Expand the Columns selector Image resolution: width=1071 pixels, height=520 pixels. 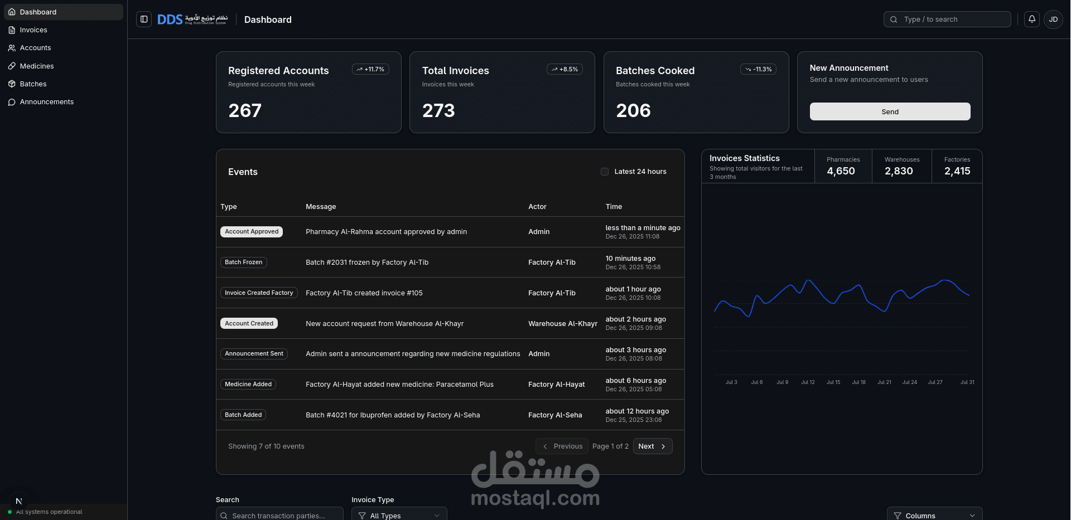pyautogui.click(x=934, y=516)
